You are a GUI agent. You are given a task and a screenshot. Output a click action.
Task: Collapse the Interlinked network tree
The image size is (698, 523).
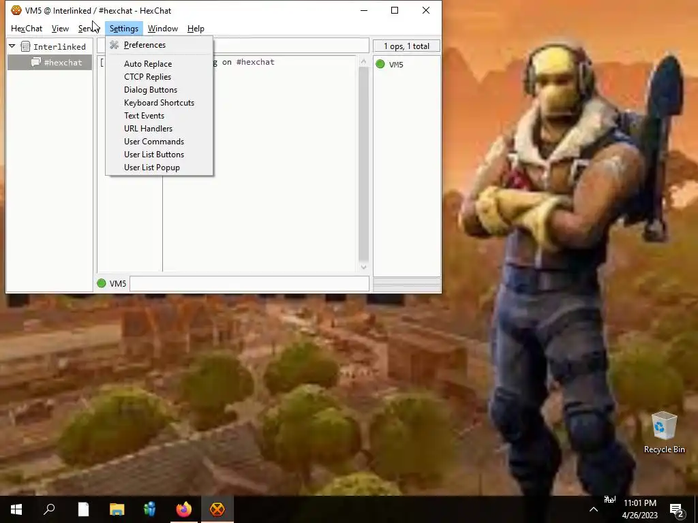tap(12, 46)
